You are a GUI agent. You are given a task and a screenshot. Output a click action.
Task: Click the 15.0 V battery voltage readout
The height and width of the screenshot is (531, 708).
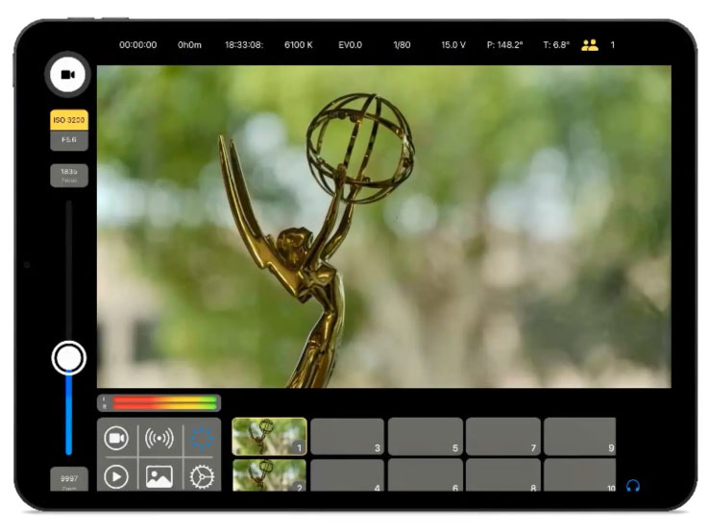[453, 45]
